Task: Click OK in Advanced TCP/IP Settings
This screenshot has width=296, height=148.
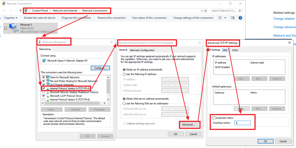Action: coord(265,141)
